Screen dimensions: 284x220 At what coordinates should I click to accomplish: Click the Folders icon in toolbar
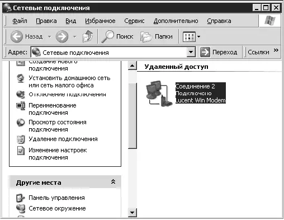pos(146,36)
